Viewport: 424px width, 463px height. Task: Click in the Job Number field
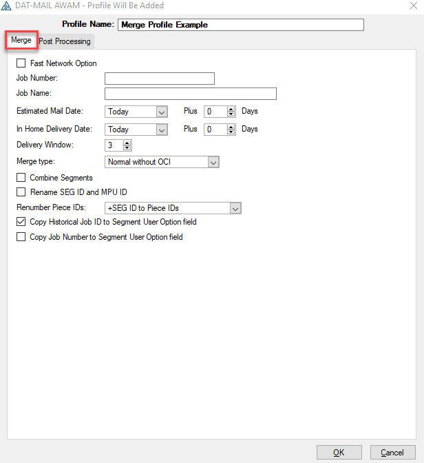pos(160,79)
